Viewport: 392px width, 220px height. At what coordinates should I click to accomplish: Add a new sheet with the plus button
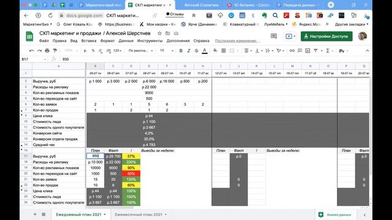35,215
